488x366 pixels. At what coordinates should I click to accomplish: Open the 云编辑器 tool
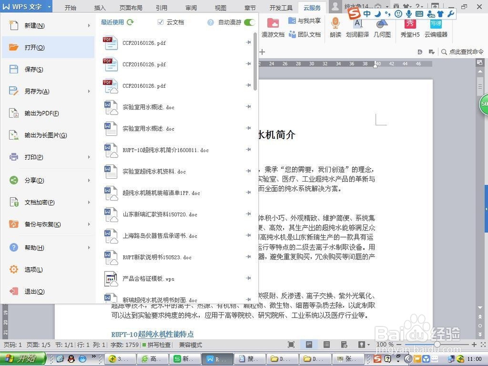[x=436, y=27]
